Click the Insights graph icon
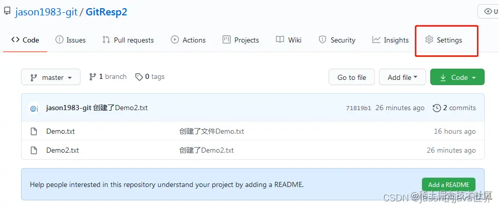 point(376,40)
